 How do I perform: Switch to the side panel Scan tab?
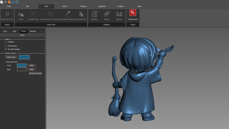coord(5,31)
